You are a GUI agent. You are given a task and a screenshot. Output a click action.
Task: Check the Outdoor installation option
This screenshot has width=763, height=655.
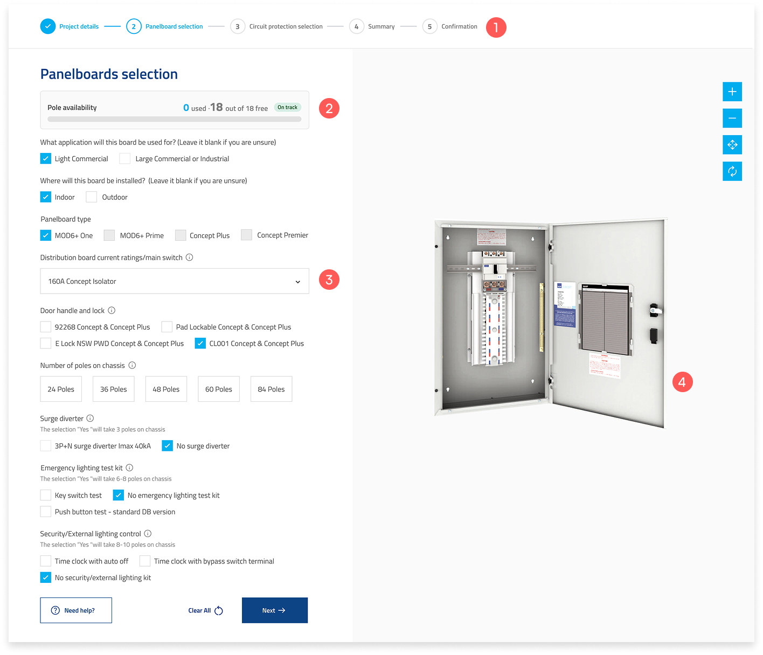92,197
